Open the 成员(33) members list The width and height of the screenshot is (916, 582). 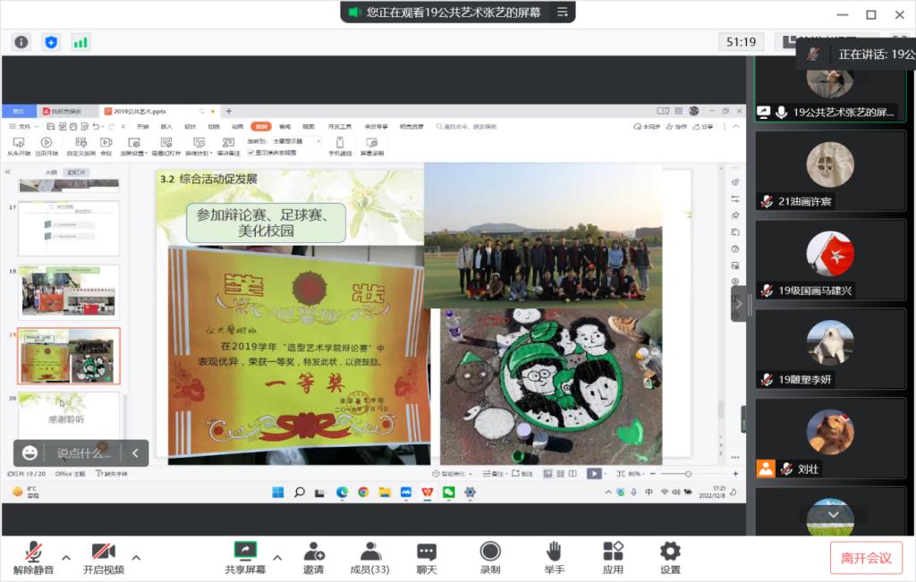(369, 558)
